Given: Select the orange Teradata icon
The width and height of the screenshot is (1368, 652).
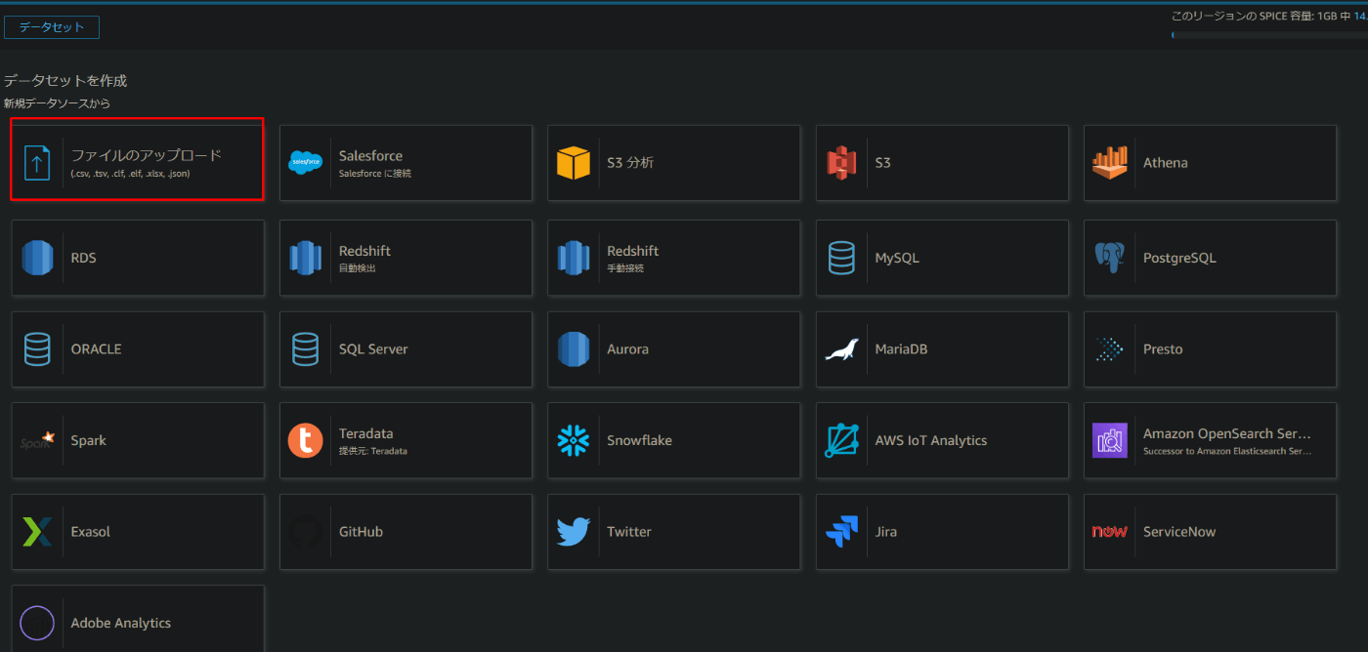Looking at the screenshot, I should [x=305, y=440].
